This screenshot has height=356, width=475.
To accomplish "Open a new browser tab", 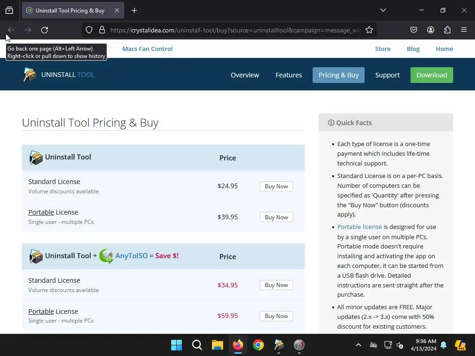I will coord(135,11).
